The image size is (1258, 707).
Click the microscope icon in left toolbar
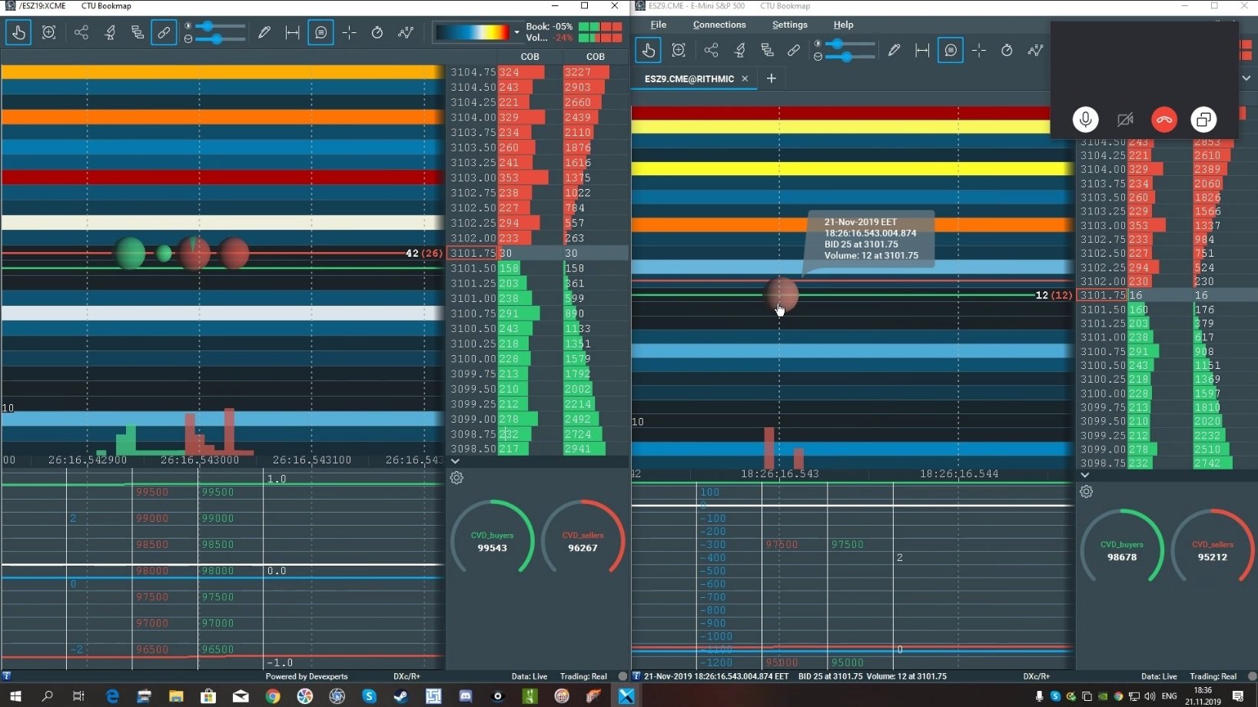coord(110,32)
